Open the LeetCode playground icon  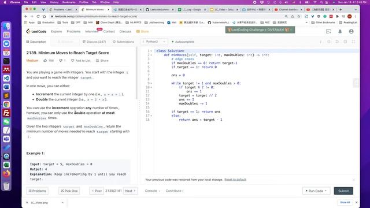pos(328,31)
